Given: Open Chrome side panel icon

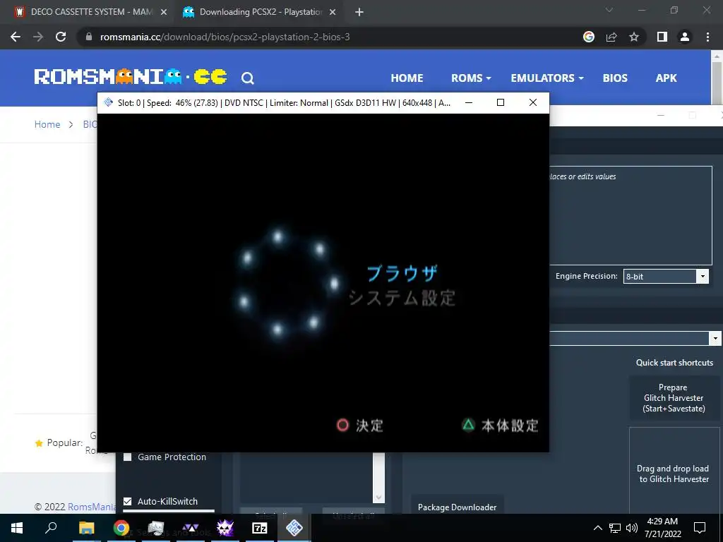Looking at the screenshot, I should (662, 37).
